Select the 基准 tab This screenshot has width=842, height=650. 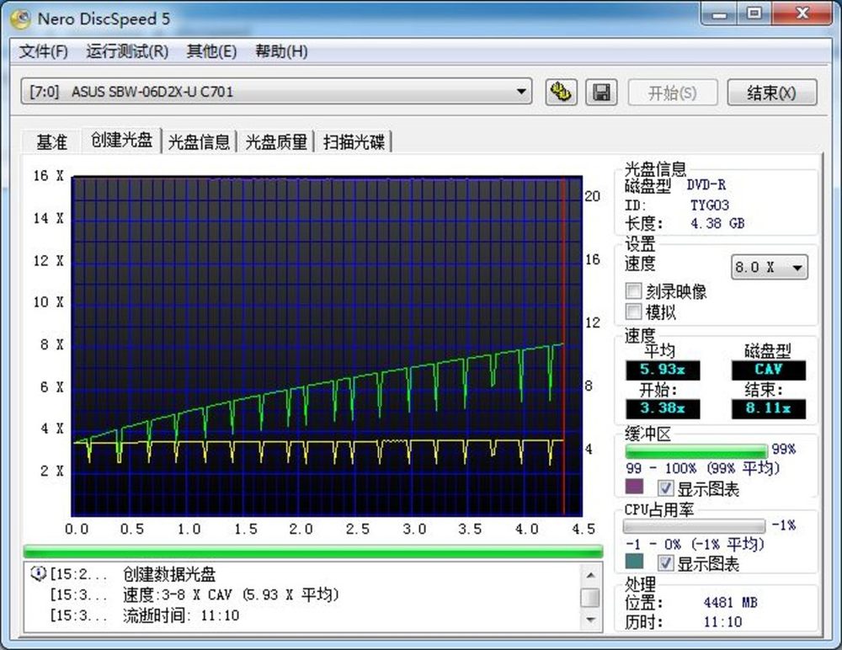(x=51, y=141)
